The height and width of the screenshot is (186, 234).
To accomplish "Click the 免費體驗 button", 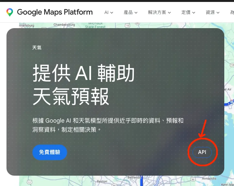I will point(50,152).
